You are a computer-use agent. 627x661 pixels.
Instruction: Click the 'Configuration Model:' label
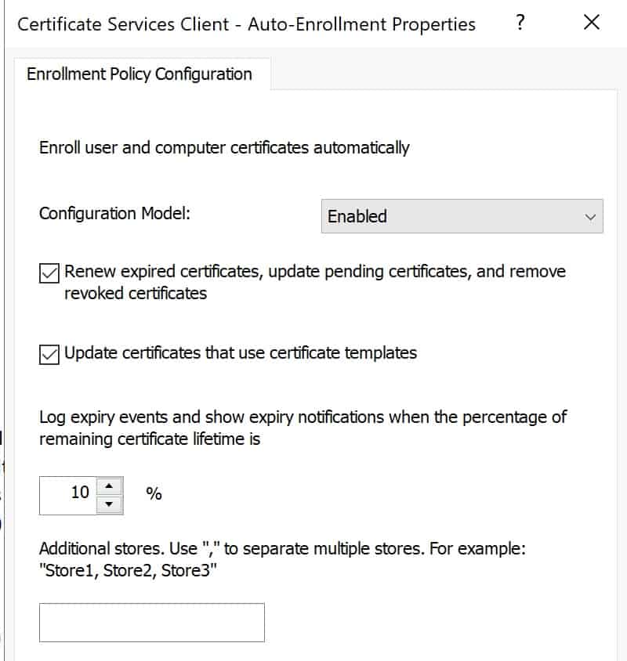click(114, 214)
